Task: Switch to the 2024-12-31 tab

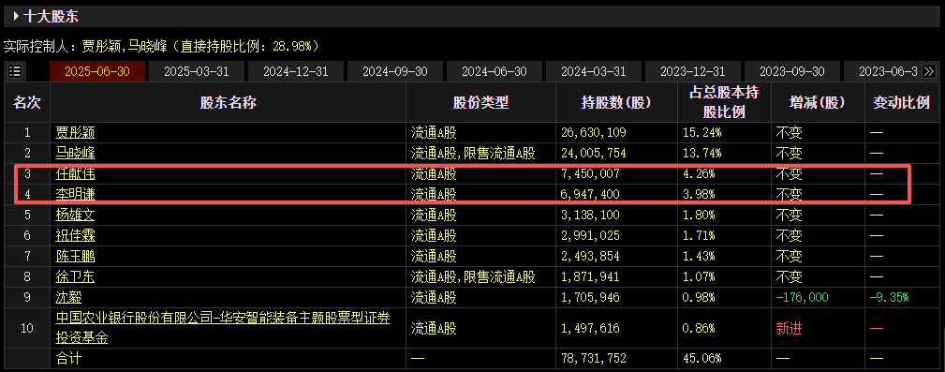Action: point(295,71)
